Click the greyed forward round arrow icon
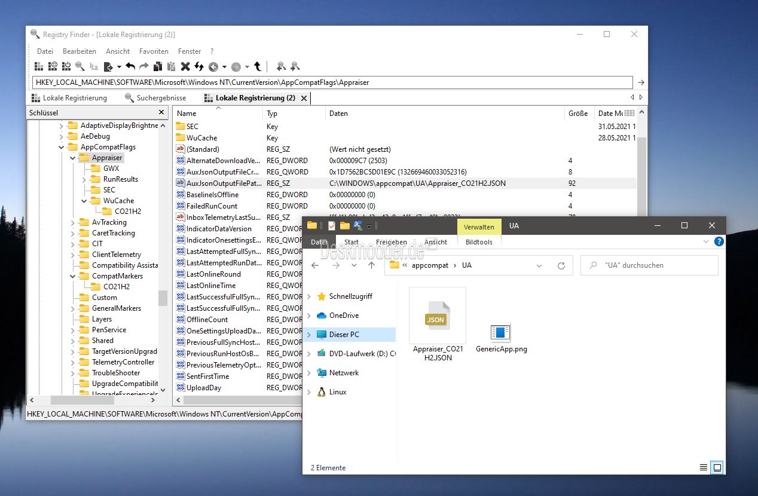Viewport: 758px width, 496px height. pos(236,66)
